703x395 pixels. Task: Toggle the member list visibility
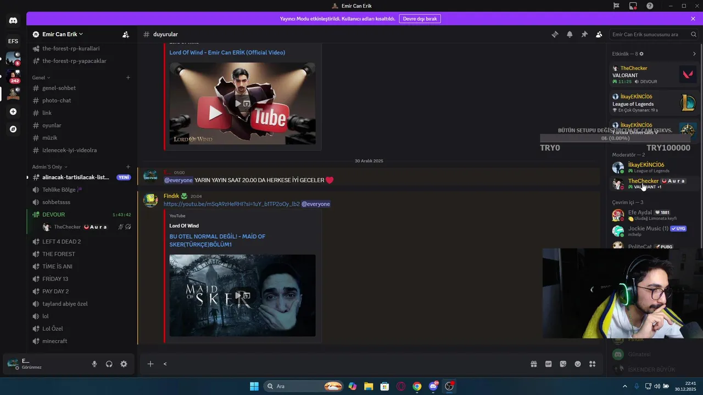point(599,34)
